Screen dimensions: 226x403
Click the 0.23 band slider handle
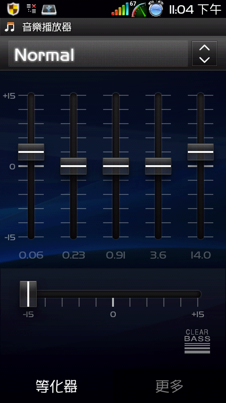pyautogui.click(x=73, y=166)
